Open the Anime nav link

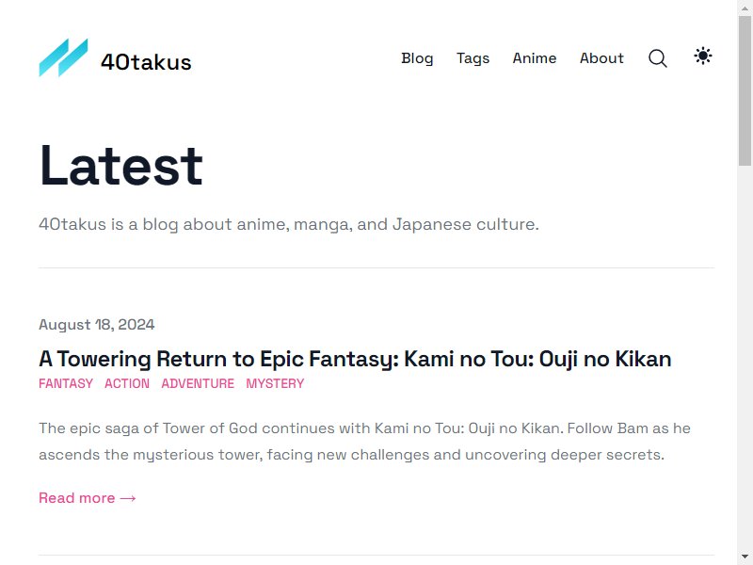[x=535, y=58]
